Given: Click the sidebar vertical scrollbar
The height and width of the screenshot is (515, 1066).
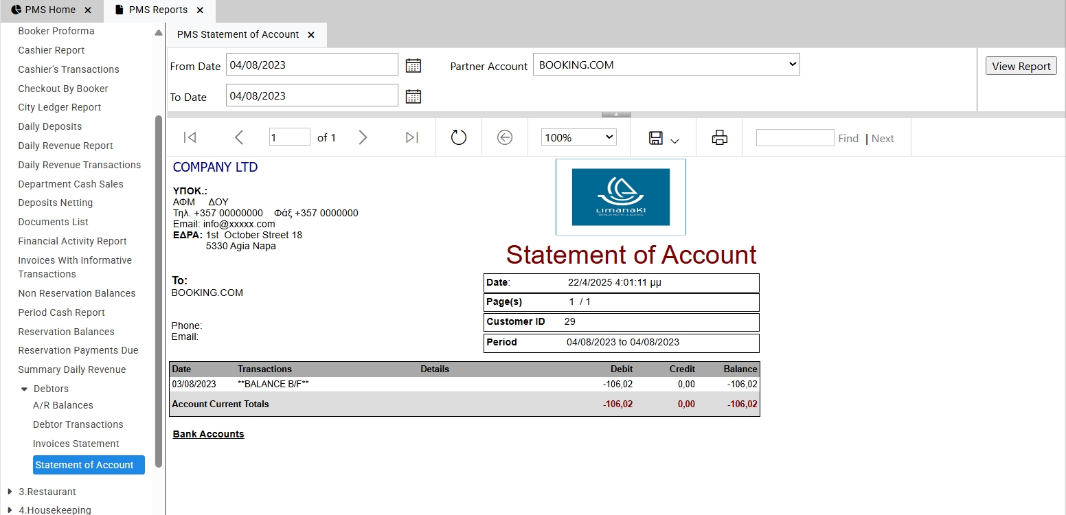Looking at the screenshot, I should 159,291.
